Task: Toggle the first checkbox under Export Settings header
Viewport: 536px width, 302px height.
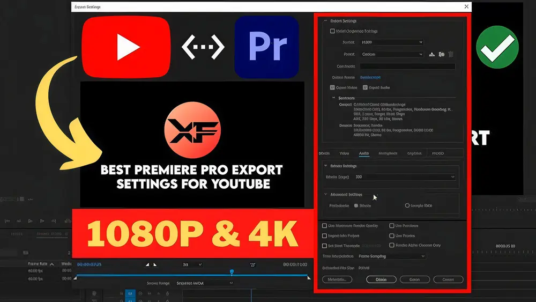Action: click(332, 31)
